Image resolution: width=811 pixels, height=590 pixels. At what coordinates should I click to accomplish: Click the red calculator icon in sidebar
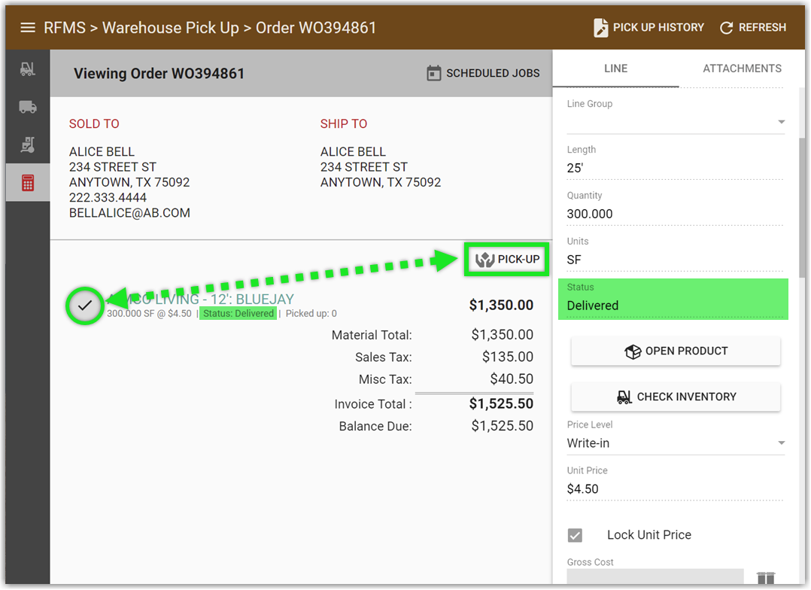pos(27,181)
